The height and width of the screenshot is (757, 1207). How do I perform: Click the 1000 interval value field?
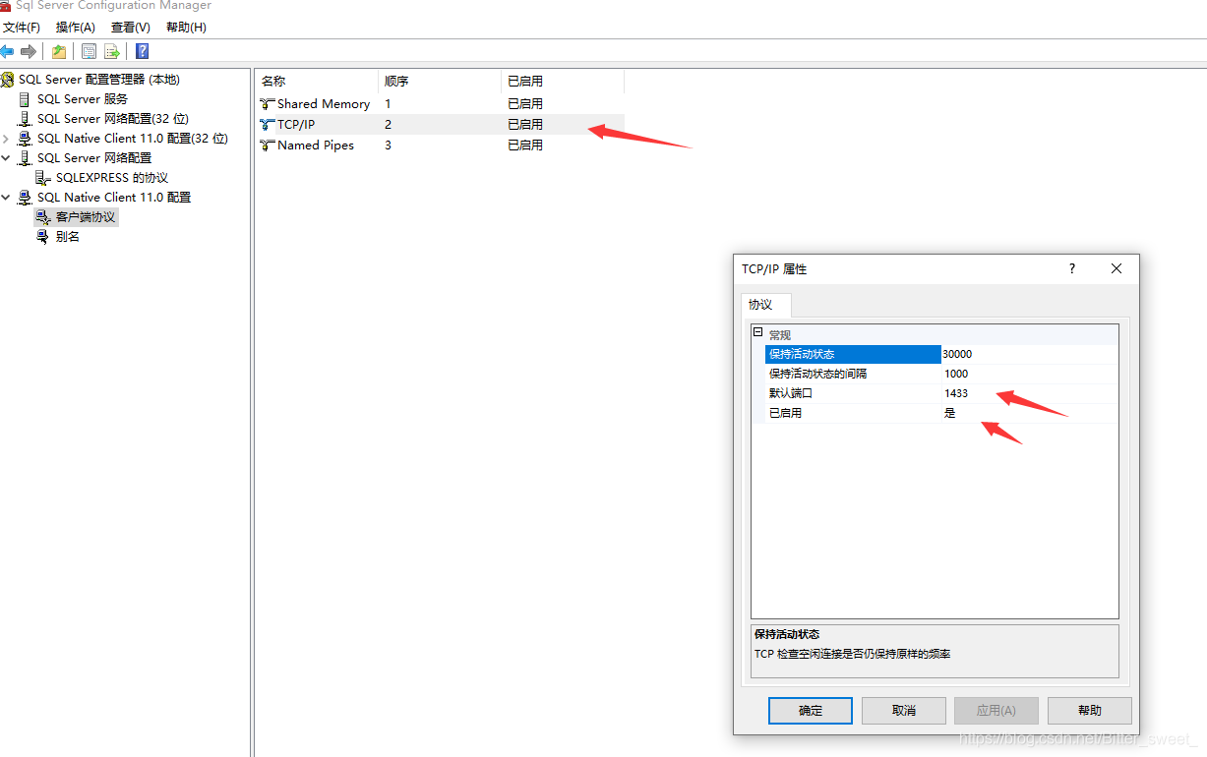(1029, 374)
